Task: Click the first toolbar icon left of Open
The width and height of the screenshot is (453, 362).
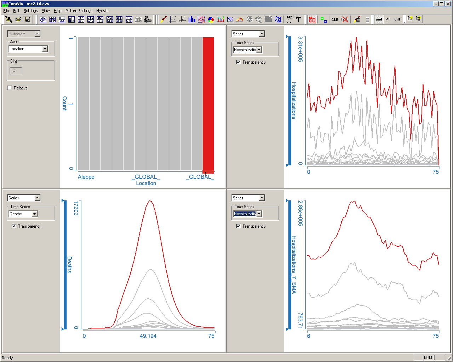Action: (x=8, y=19)
